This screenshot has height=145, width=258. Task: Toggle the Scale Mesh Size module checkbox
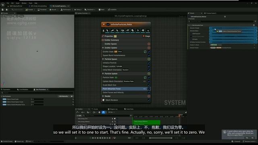coord(149,85)
